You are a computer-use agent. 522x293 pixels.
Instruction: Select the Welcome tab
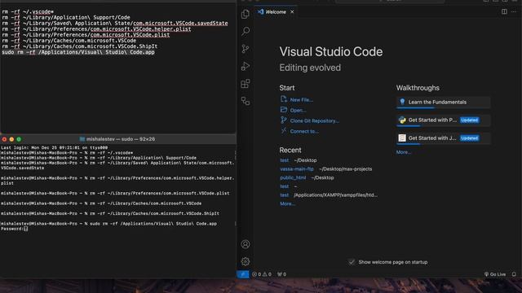(x=276, y=11)
